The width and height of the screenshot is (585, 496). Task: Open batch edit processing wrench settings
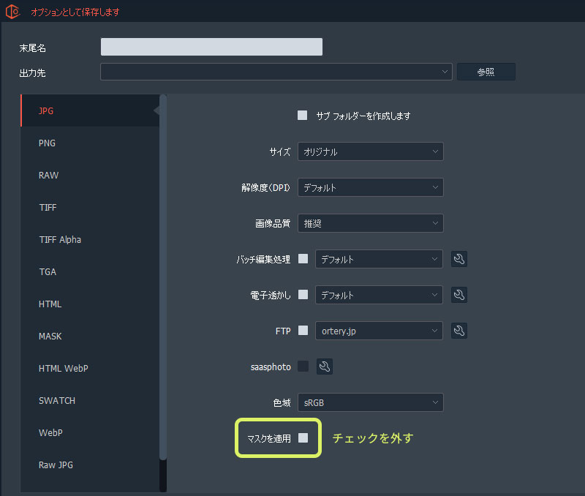tap(459, 259)
